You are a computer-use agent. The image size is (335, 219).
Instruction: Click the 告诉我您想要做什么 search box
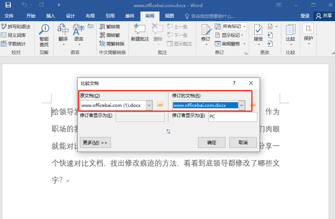point(210,16)
